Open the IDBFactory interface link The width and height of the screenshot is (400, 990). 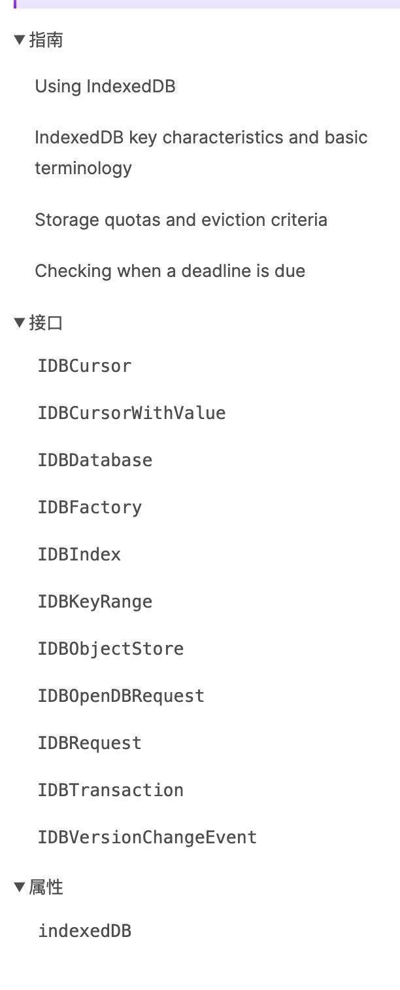90,507
